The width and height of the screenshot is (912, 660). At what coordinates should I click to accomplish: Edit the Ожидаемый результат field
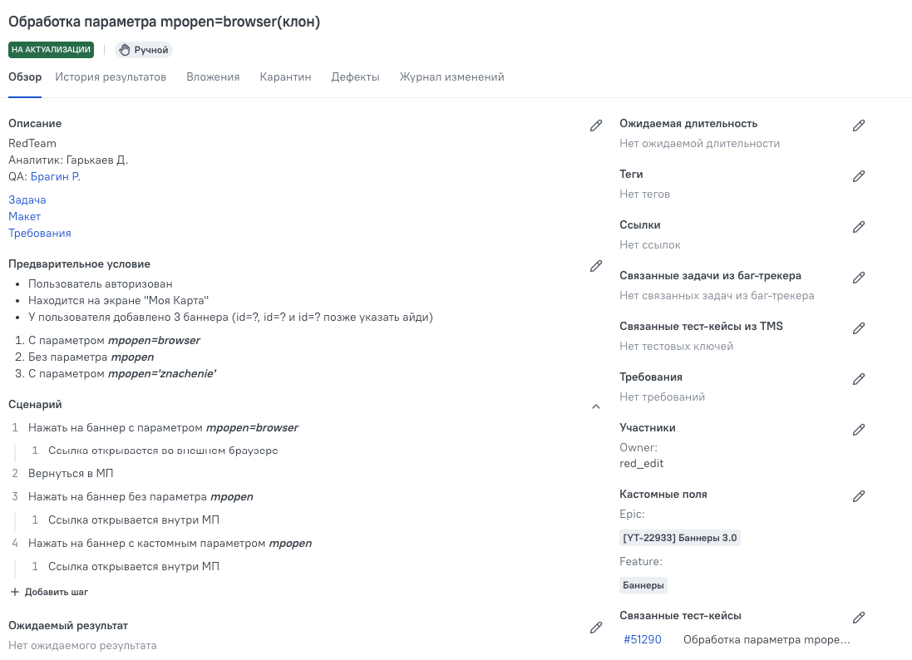pyautogui.click(x=596, y=628)
